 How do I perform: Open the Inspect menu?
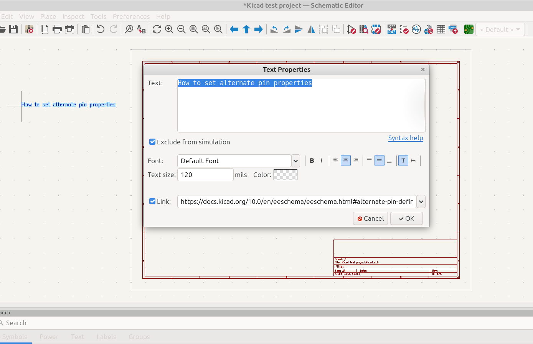73,17
